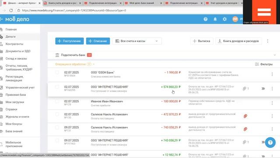Open notifications bell icon
This screenshot has height=158, width=280.
tap(215, 19)
